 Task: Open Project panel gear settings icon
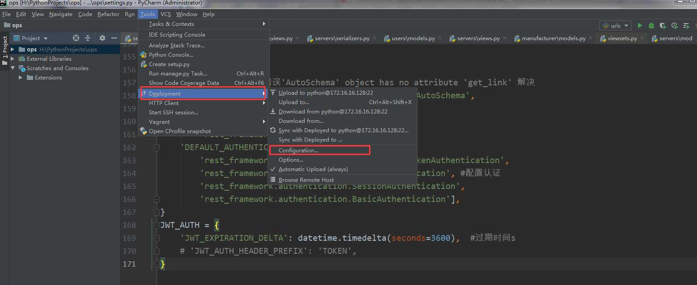point(102,38)
